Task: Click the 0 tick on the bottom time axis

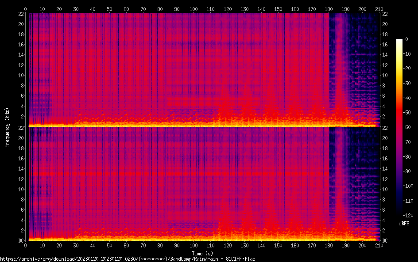Action: [x=26, y=245]
